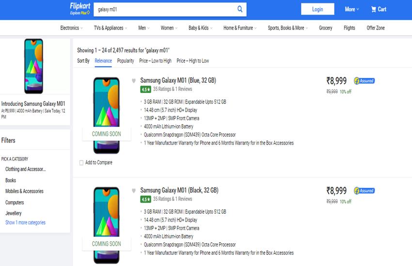
Task: Sort results by Popularity
Action: pyautogui.click(x=126, y=61)
